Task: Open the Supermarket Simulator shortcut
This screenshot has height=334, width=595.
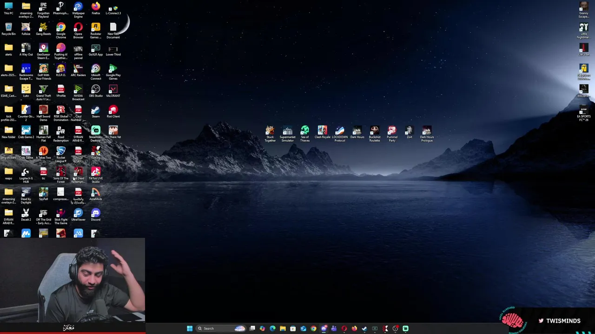Action: click(x=287, y=134)
